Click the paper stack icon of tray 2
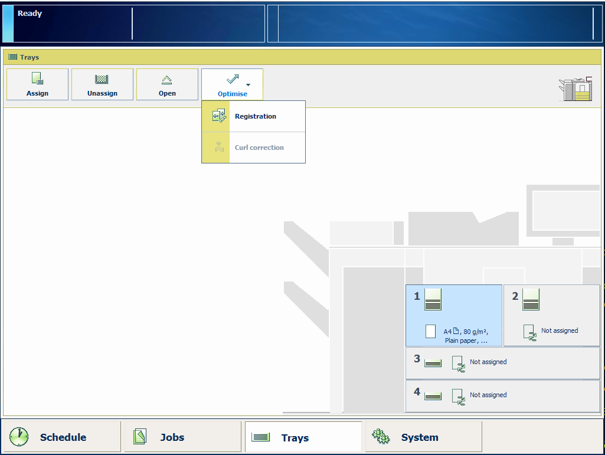Image resolution: width=605 pixels, height=455 pixels. point(531,300)
